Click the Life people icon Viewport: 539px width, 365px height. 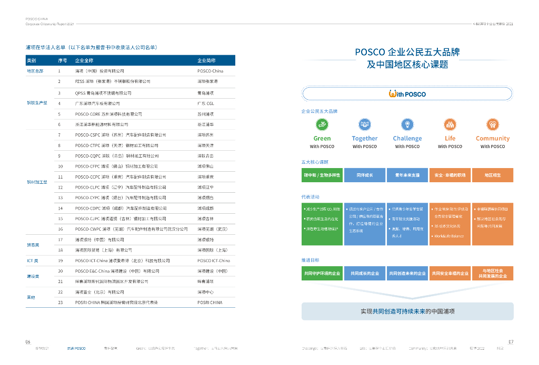(450, 125)
